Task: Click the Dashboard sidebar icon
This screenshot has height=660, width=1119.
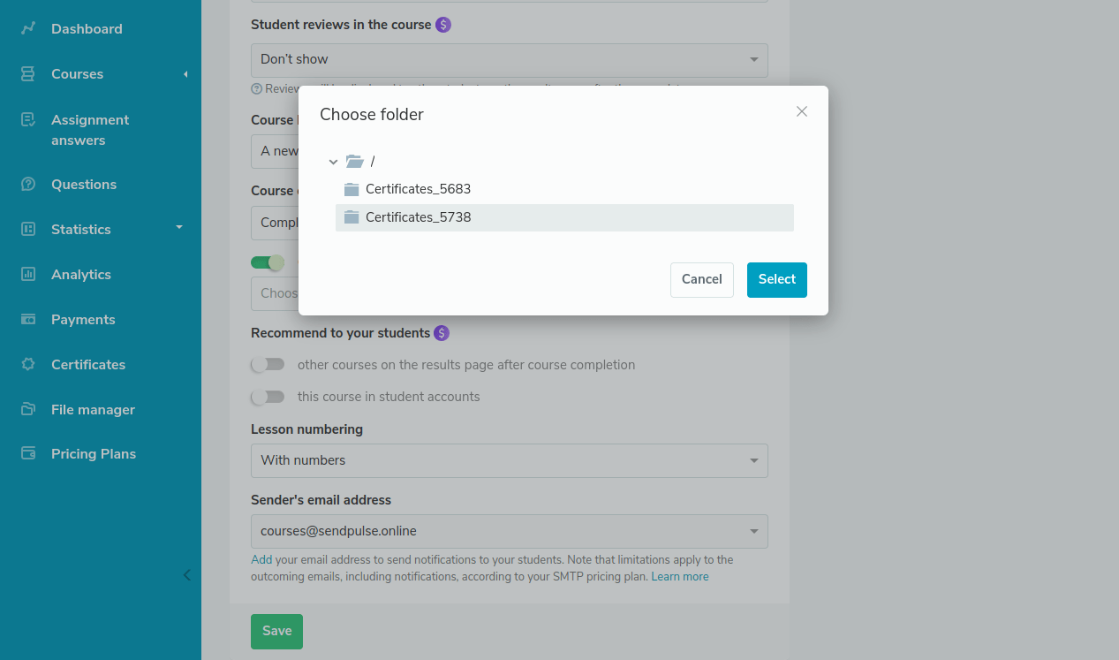Action: [x=28, y=28]
